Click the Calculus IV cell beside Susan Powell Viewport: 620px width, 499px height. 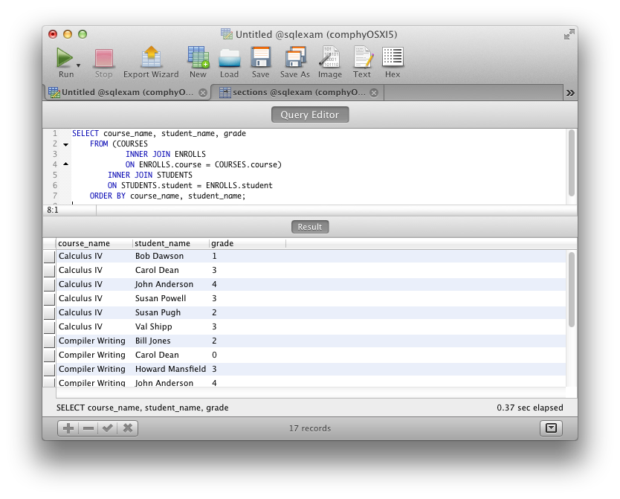coord(81,298)
